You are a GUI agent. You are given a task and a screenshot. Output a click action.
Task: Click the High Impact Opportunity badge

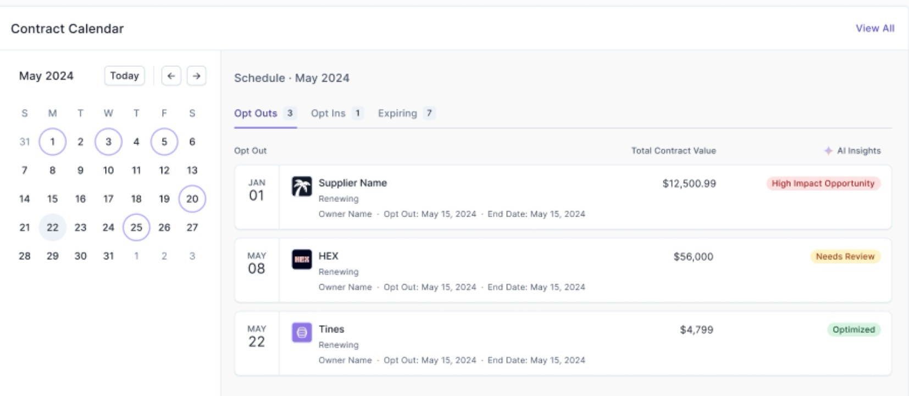tap(823, 184)
